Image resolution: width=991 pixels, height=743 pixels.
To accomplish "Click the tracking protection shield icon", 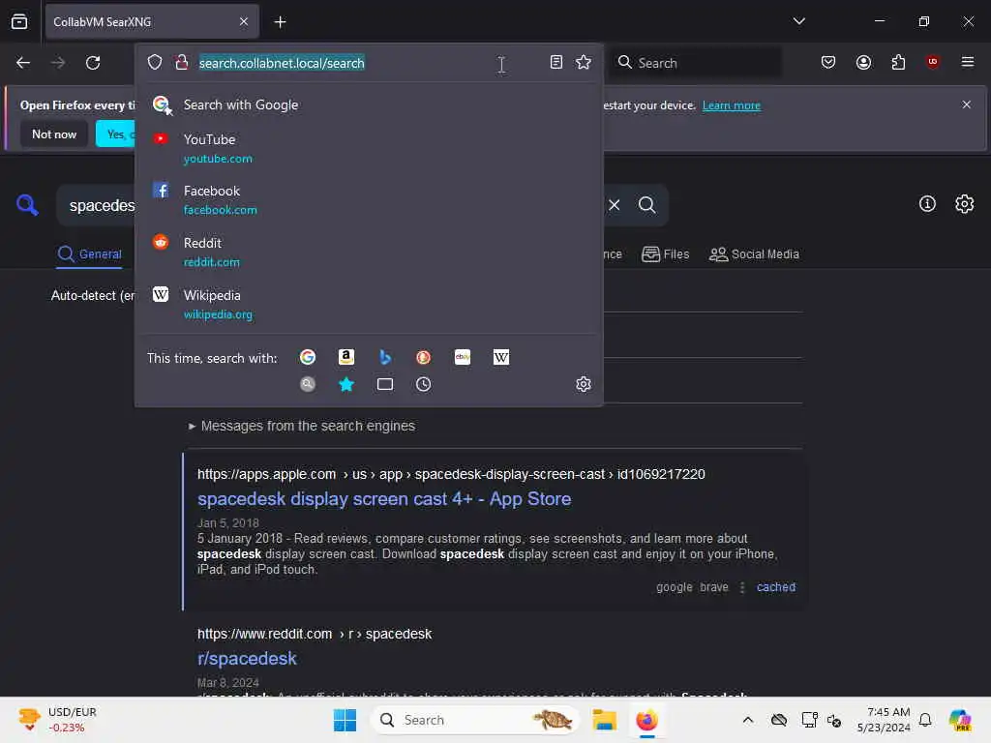I will tap(155, 63).
